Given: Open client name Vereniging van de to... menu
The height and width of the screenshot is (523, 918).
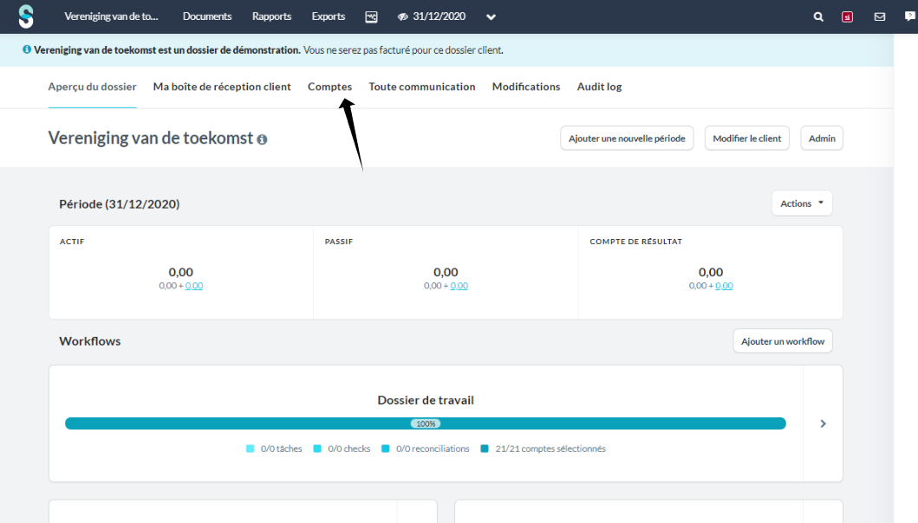Looking at the screenshot, I should click(111, 16).
